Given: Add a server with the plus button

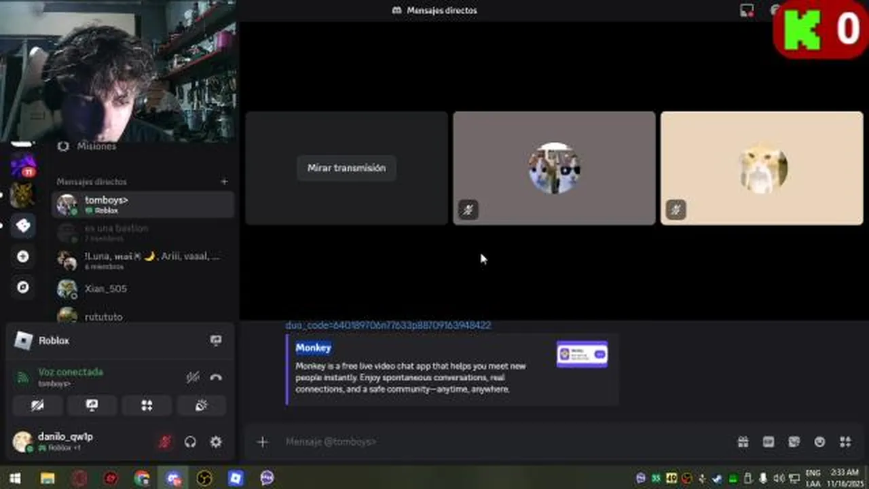Looking at the screenshot, I should click(23, 256).
